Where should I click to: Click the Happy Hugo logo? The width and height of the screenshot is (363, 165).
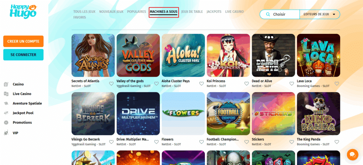tap(23, 11)
